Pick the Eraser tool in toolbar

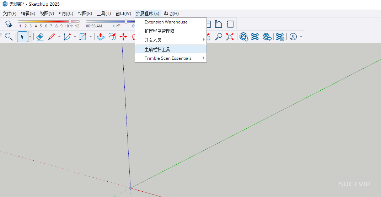(x=40, y=37)
